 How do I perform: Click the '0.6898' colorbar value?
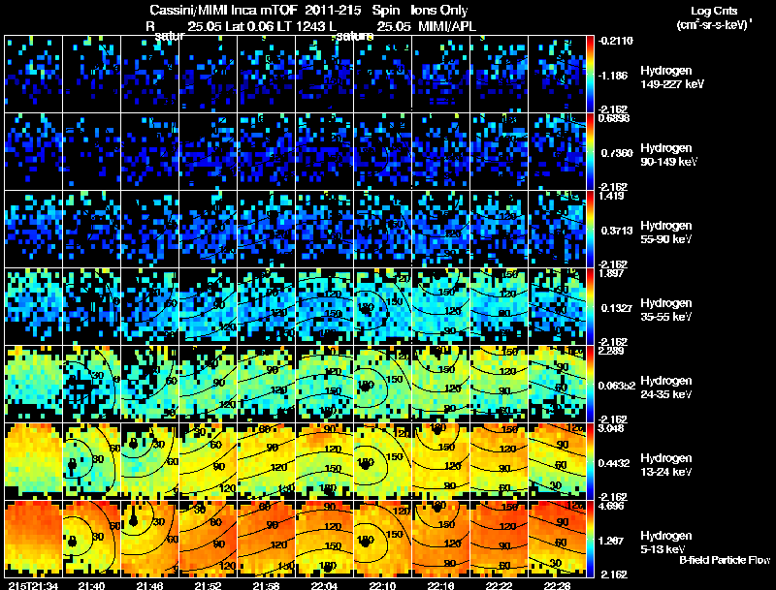(x=614, y=118)
